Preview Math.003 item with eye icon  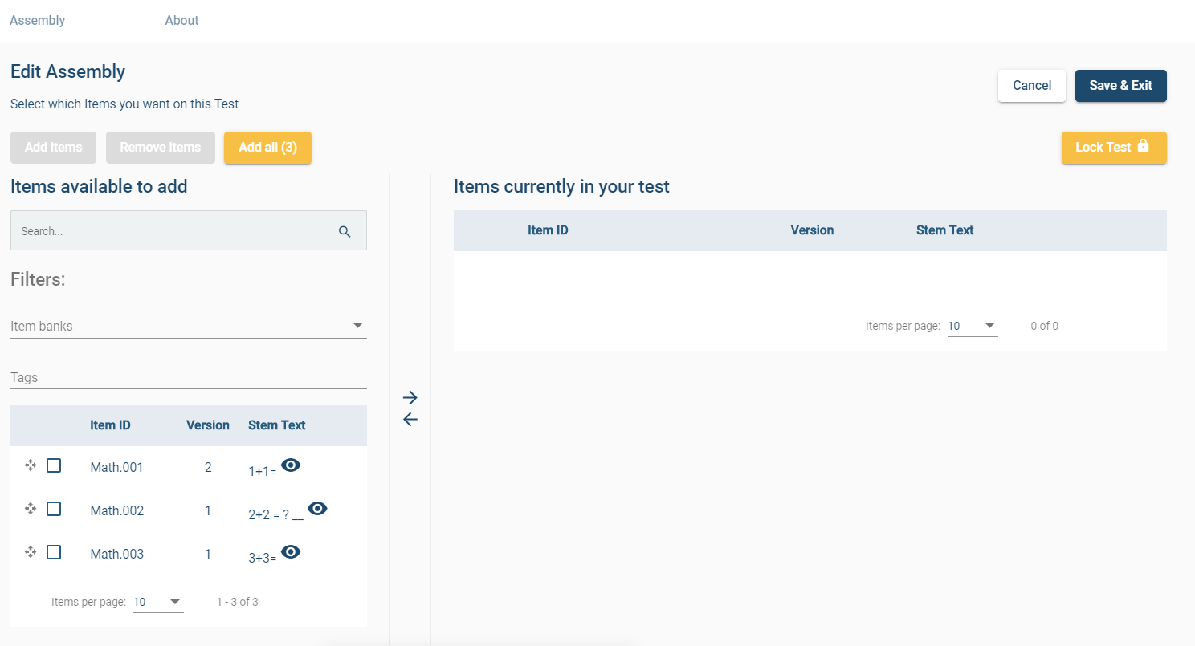[291, 551]
